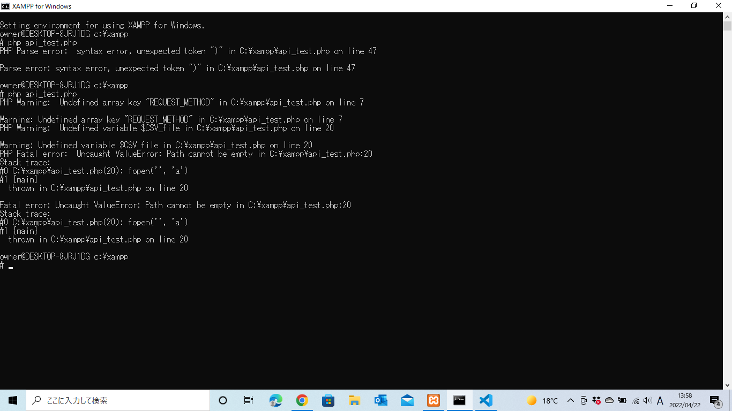Close the XAMPP for Windows window
Screen dimensions: 732x411
[719, 6]
